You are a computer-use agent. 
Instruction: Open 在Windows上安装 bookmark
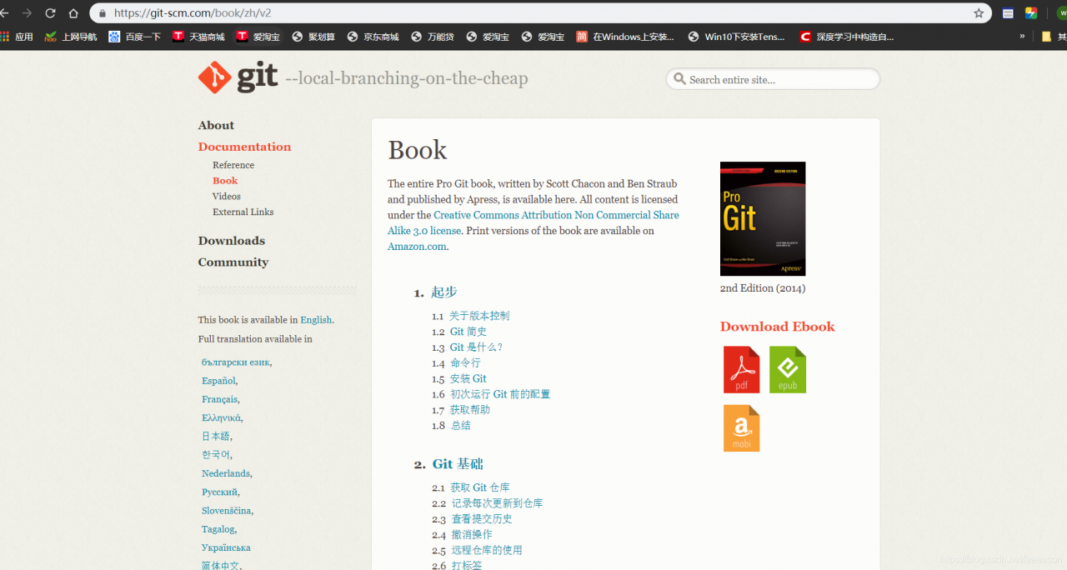point(625,37)
